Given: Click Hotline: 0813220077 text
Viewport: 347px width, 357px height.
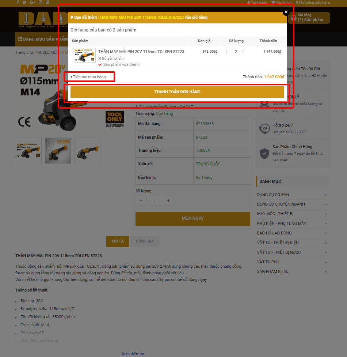Looking at the screenshot, I should point(289,132).
